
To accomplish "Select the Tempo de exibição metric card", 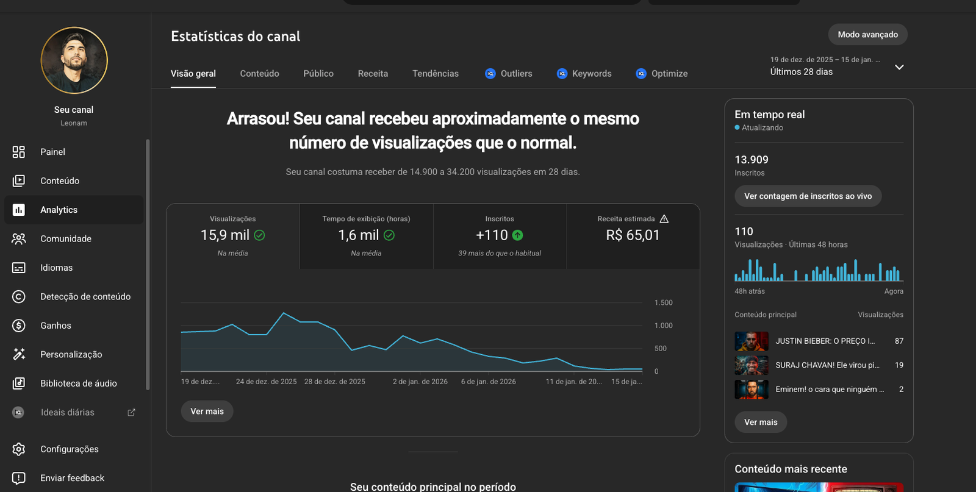I will click(x=367, y=236).
